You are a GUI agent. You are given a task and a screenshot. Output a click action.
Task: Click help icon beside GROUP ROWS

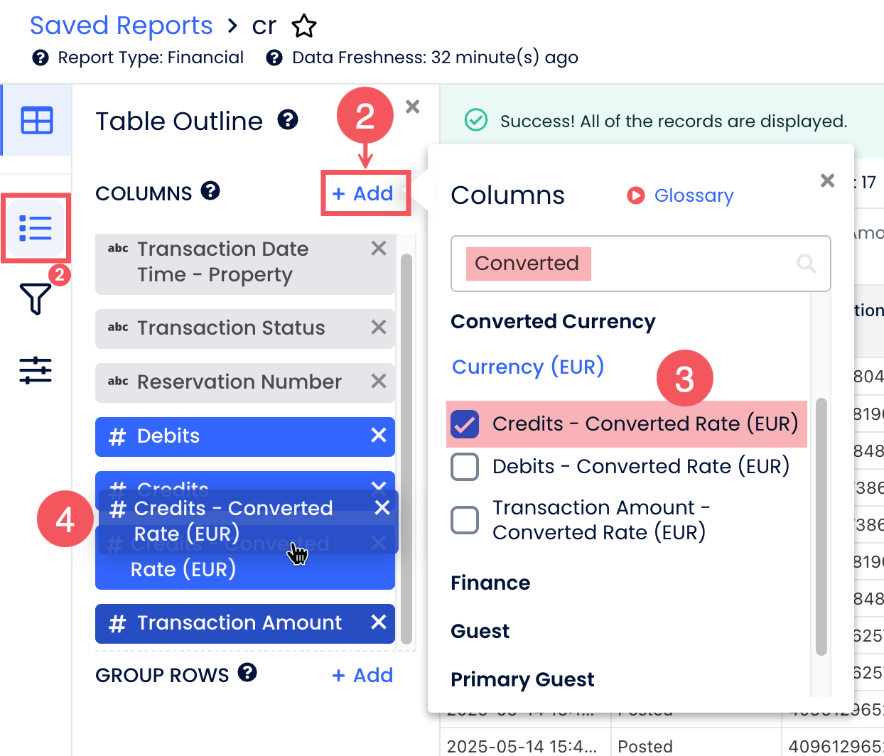(247, 673)
